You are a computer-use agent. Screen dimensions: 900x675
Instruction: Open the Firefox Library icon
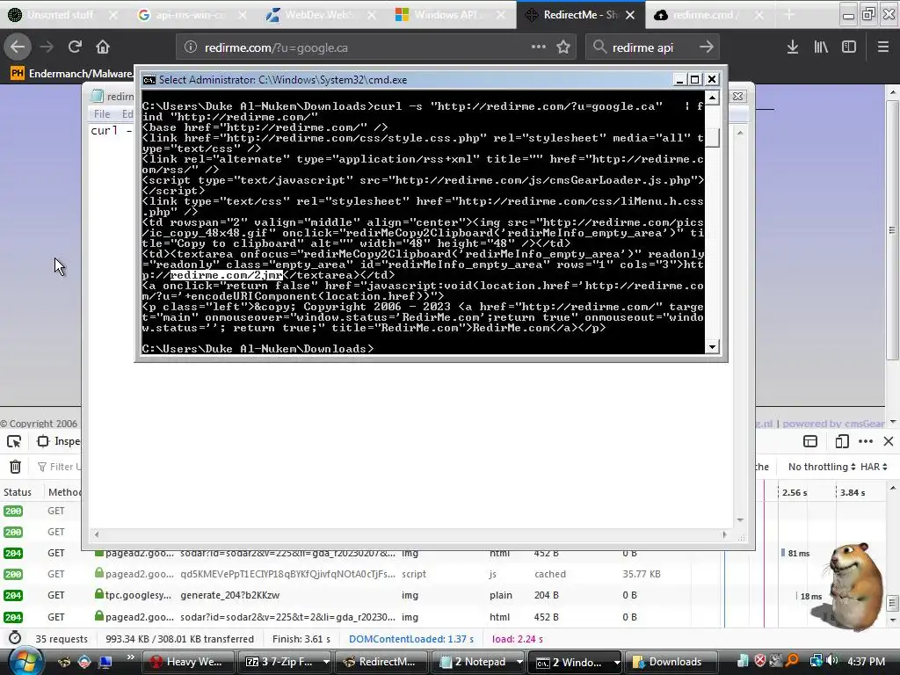click(821, 47)
